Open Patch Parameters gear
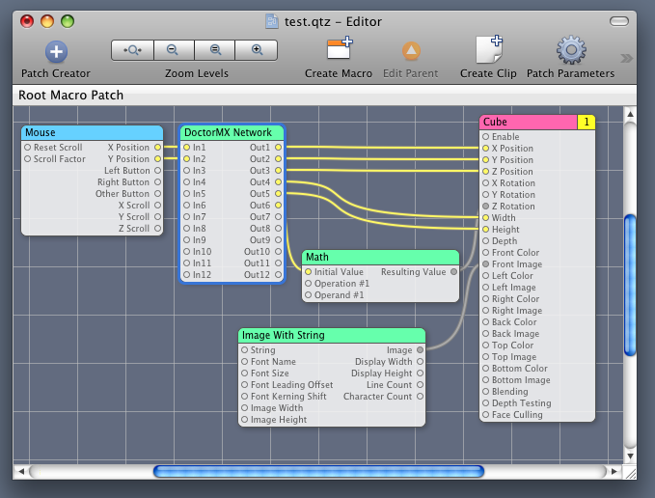 [571, 50]
